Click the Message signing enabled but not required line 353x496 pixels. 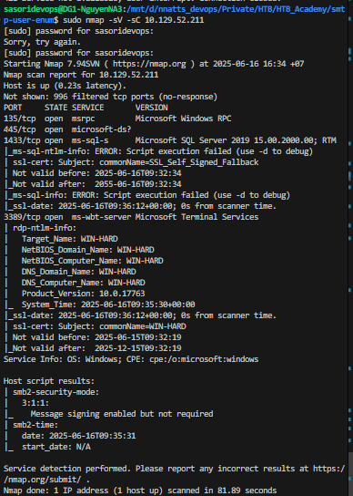pos(122,414)
